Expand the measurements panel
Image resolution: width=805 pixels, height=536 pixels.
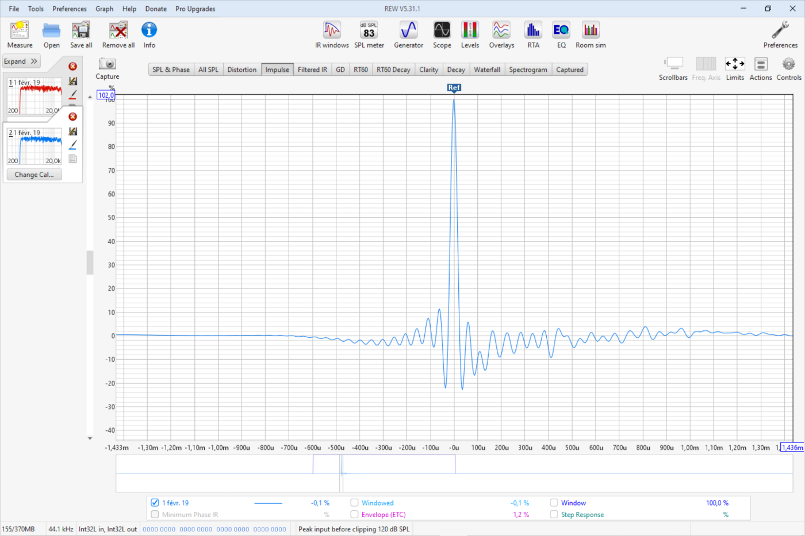(x=21, y=61)
